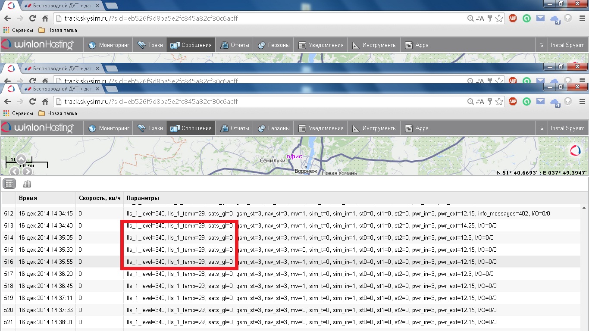Viewport: 589px width, 331px height.
Task: Bookmark this page with the star icon
Action: [x=499, y=102]
